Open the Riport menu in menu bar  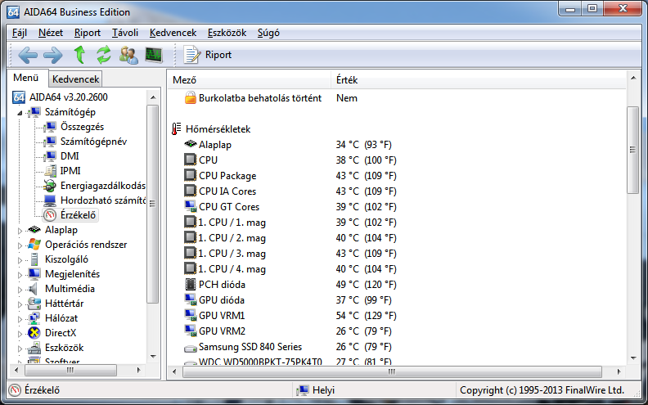coord(88,33)
